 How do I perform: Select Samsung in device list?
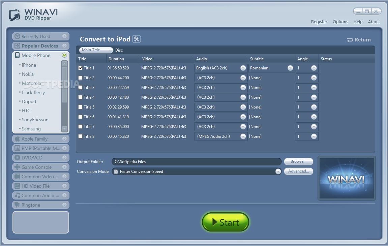[x=31, y=129]
